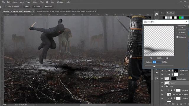Open the collapsed panel icon left of Color tab
The image size is (189, 106).
157,14
